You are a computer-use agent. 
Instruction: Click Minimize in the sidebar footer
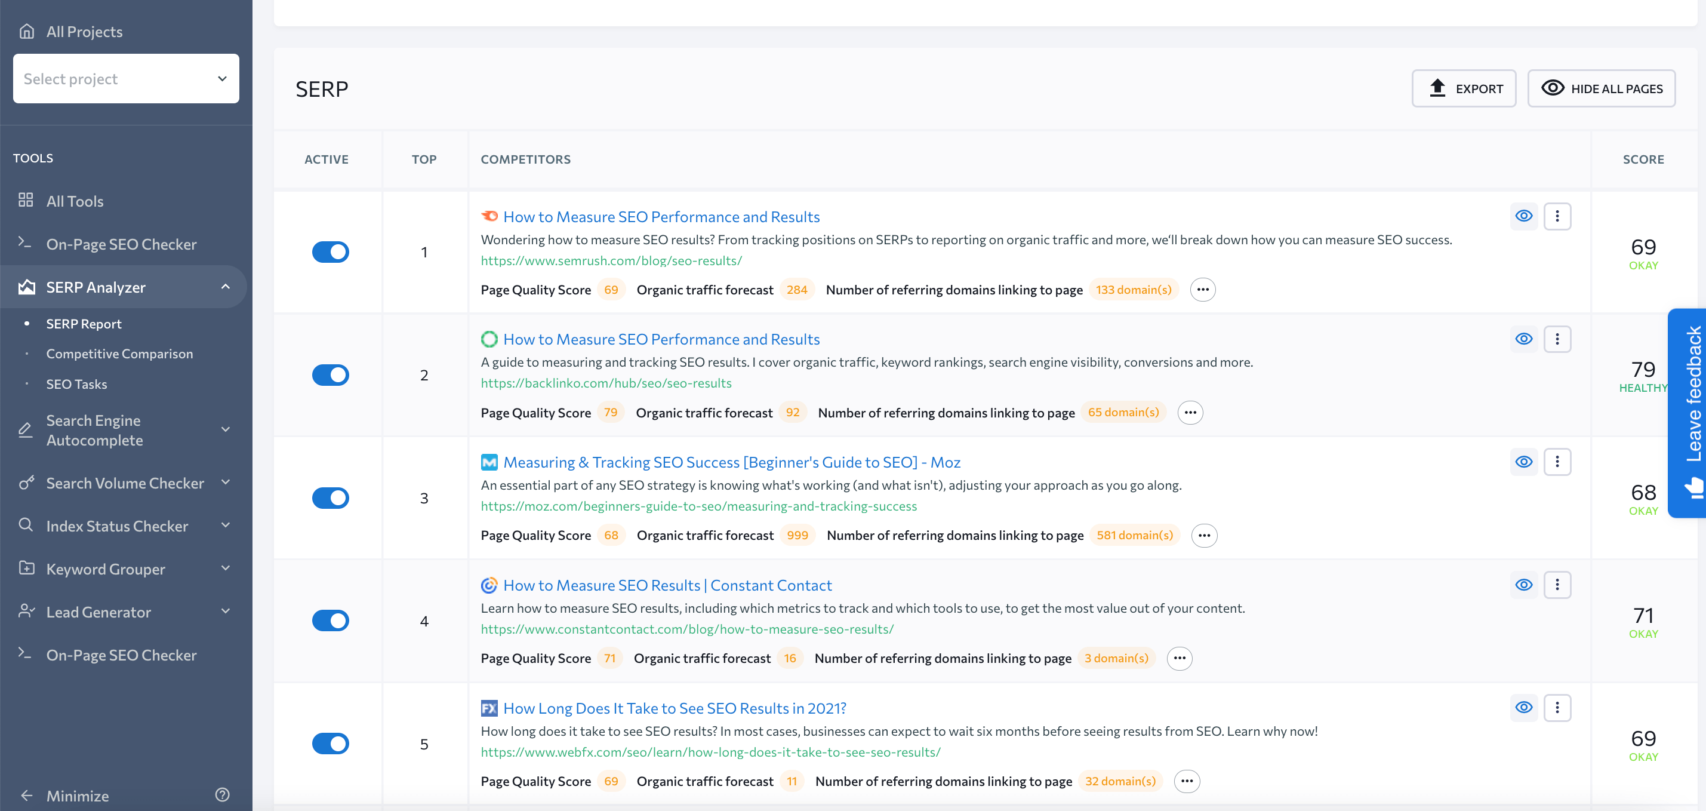pyautogui.click(x=78, y=795)
